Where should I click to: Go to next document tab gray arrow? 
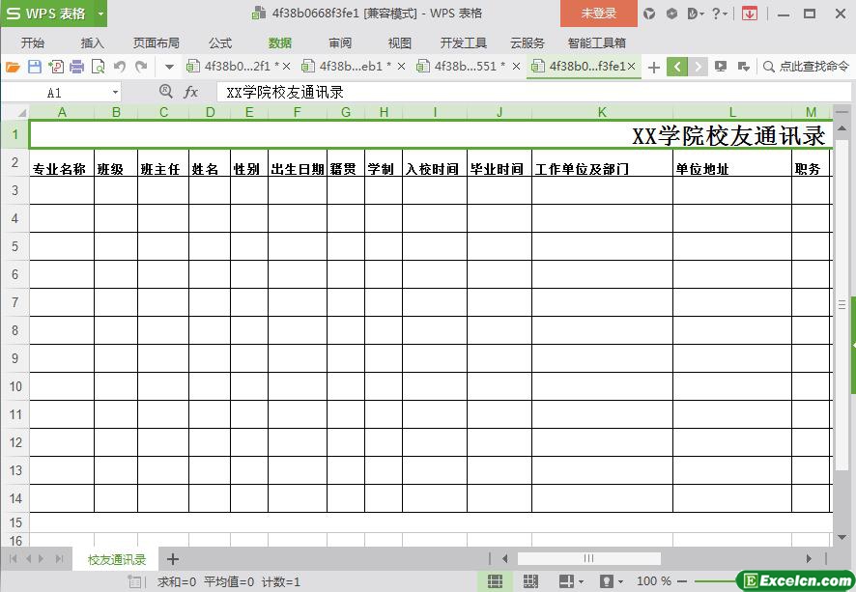coord(698,67)
